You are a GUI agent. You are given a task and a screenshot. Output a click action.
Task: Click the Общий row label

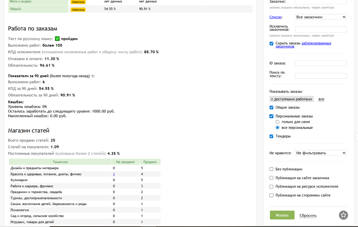[16, 9]
